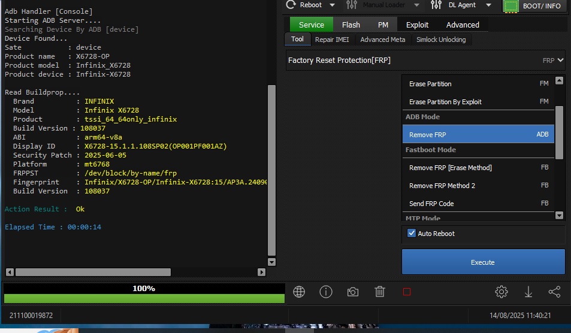Switch to the Advanced tab
The image size is (571, 333).
pyautogui.click(x=463, y=25)
